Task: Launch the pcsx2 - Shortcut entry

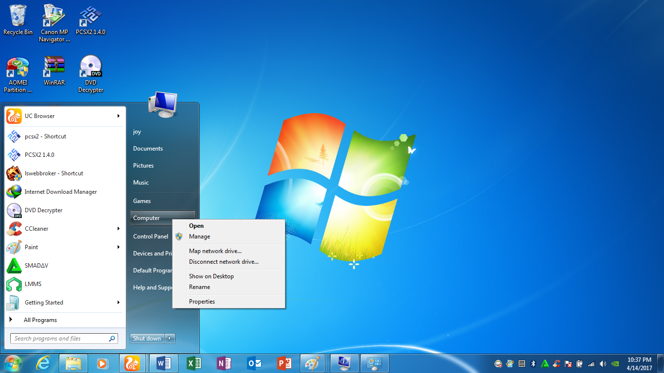Action: tap(65, 136)
